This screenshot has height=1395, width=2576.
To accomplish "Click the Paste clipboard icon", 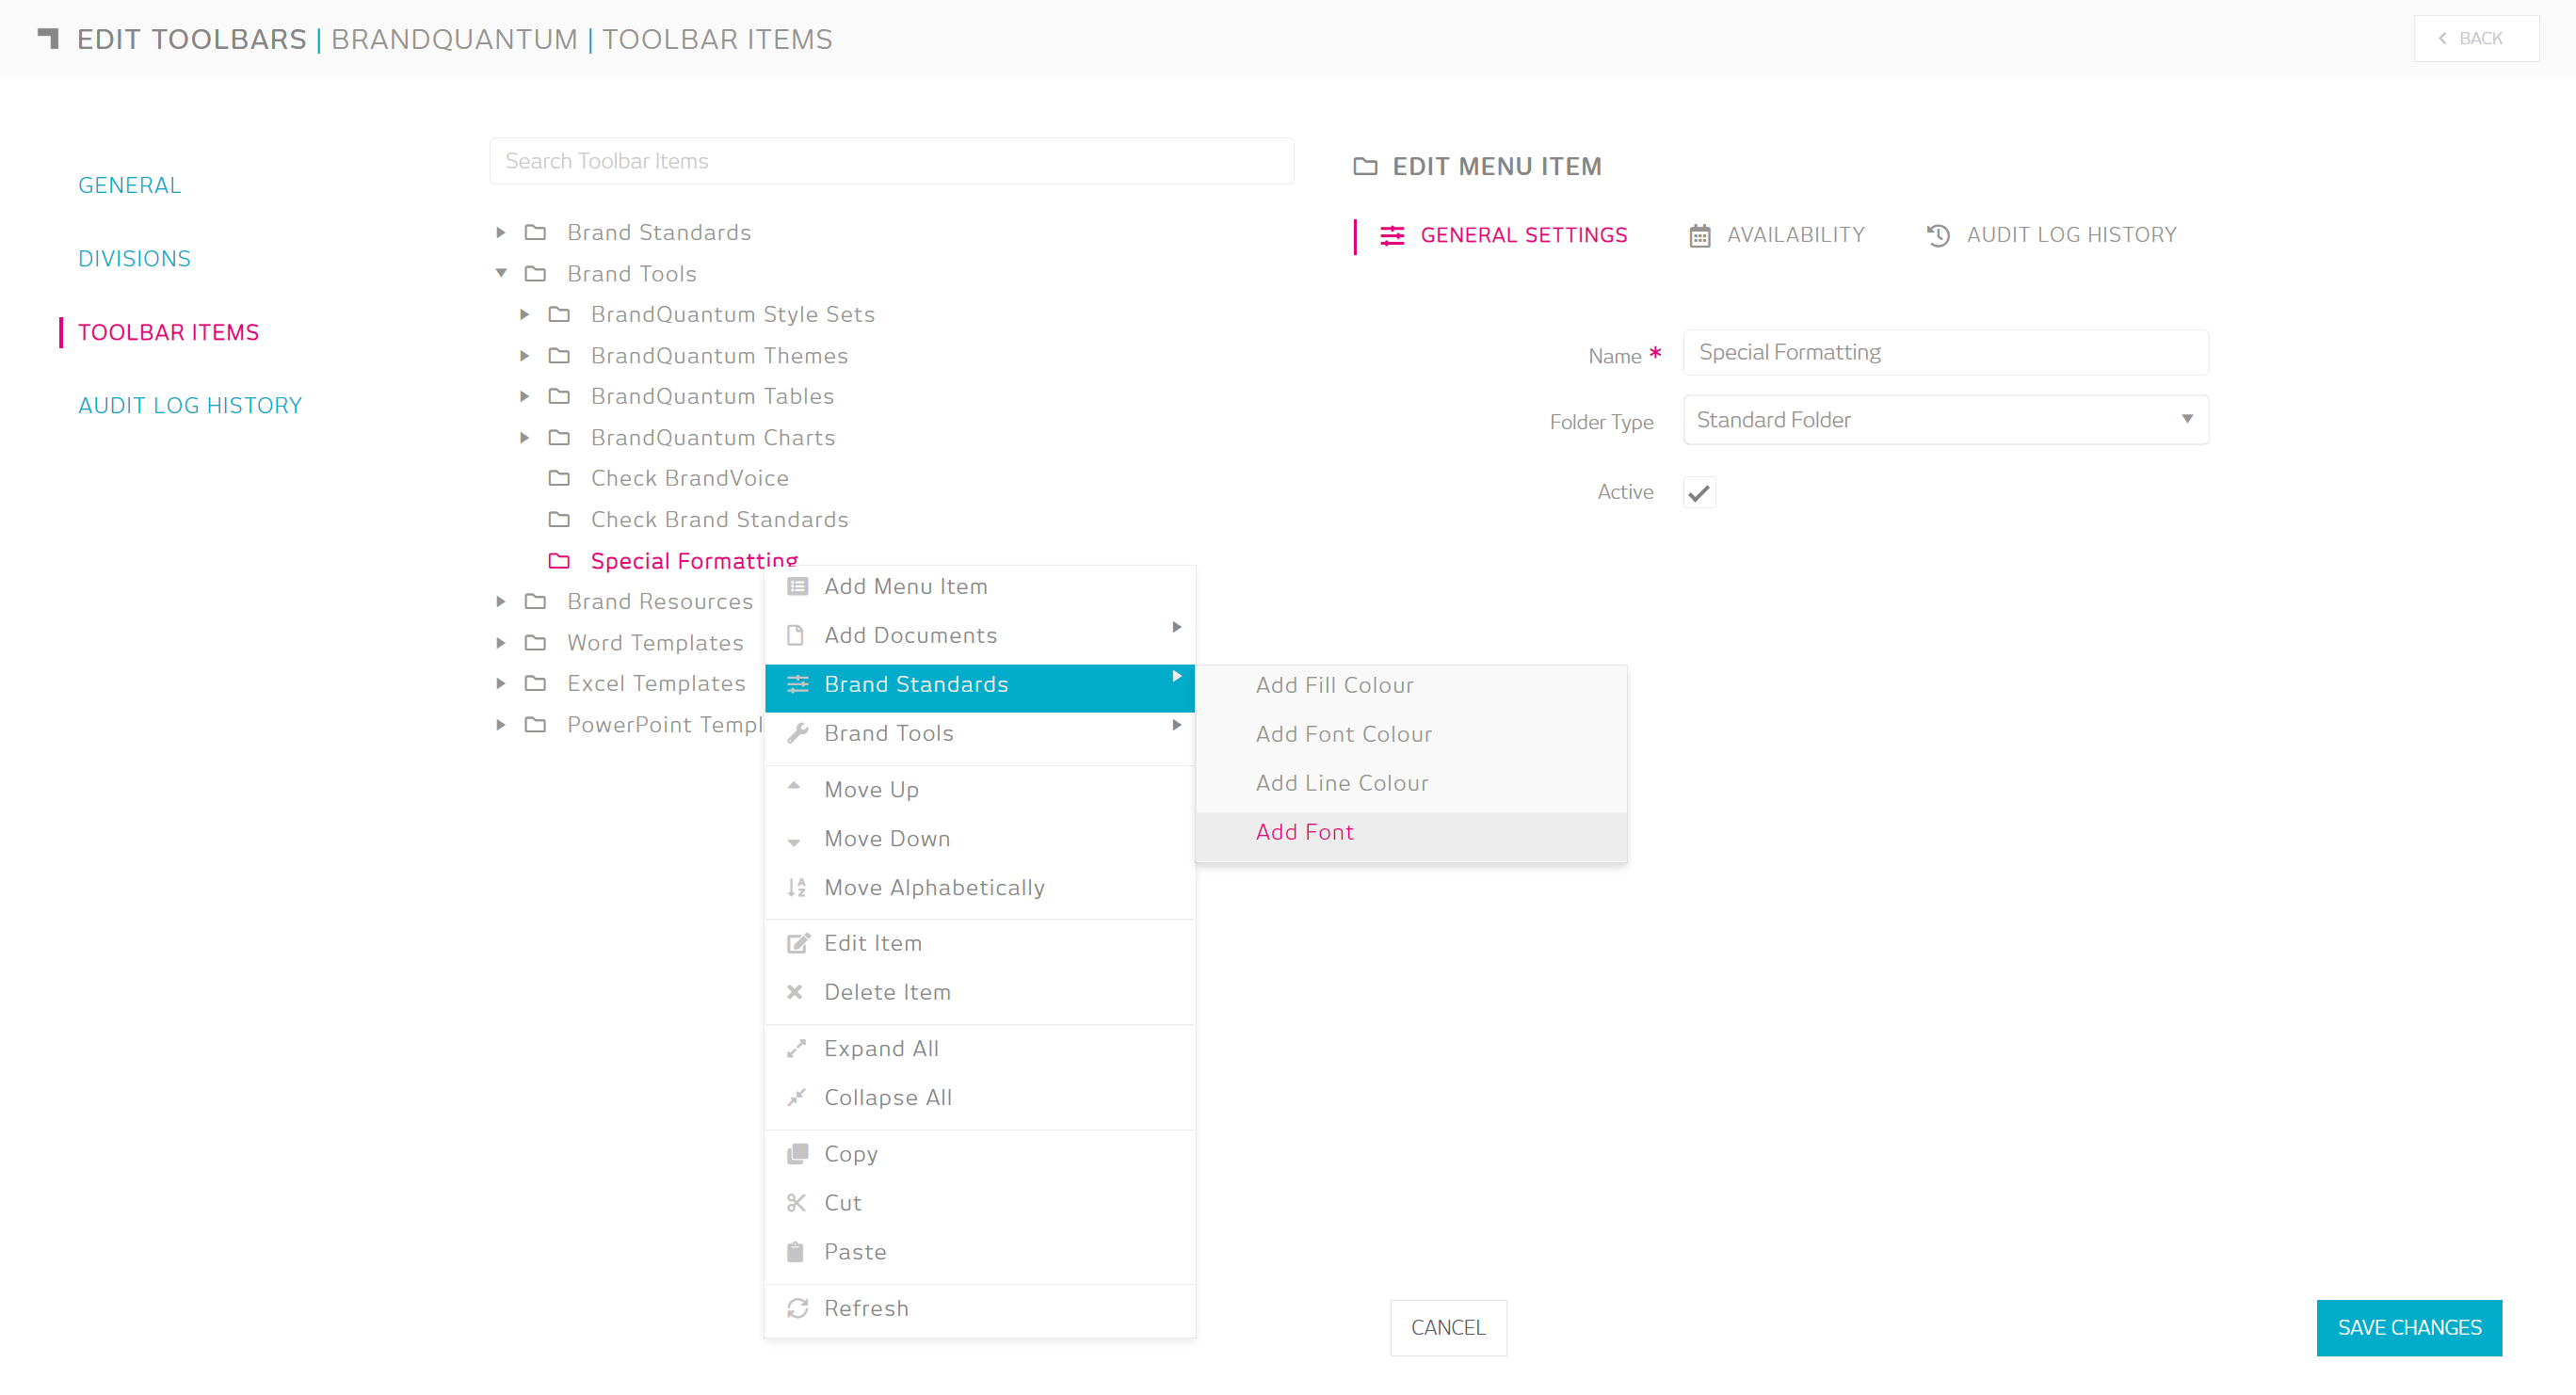I will tap(796, 1252).
